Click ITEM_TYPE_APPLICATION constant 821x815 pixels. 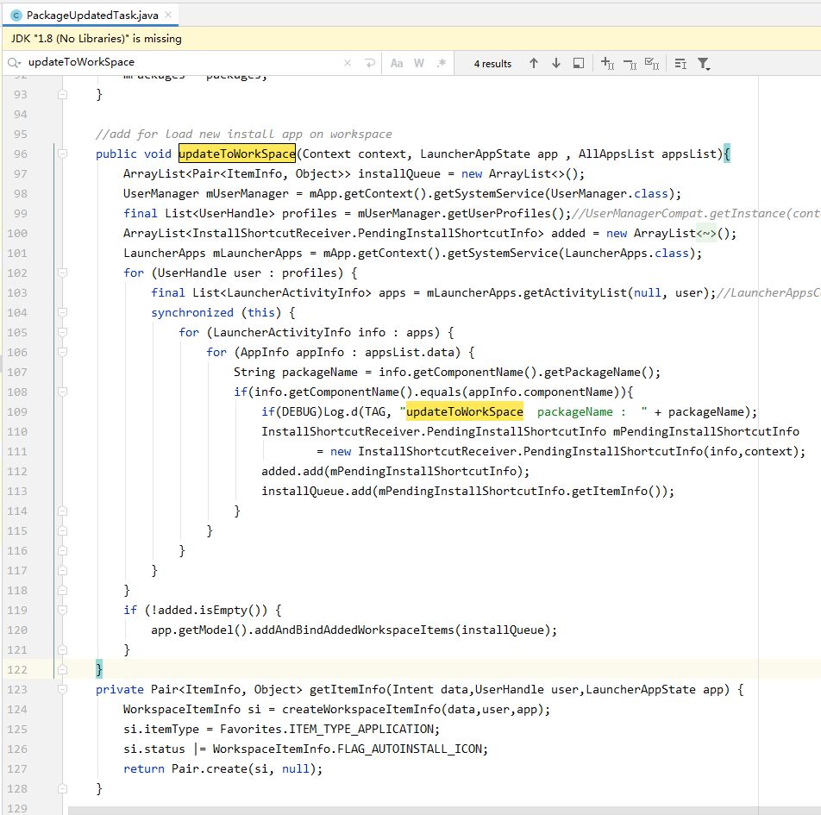pyautogui.click(x=362, y=729)
